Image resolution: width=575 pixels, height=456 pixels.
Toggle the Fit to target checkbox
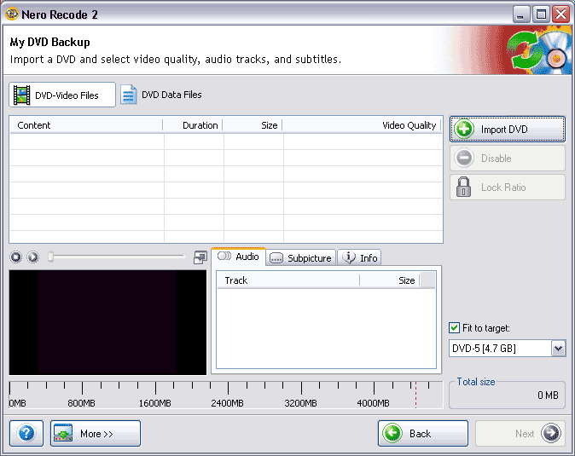(x=454, y=328)
